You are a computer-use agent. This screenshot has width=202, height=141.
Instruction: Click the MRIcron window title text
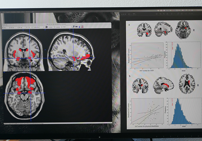tap(57, 24)
